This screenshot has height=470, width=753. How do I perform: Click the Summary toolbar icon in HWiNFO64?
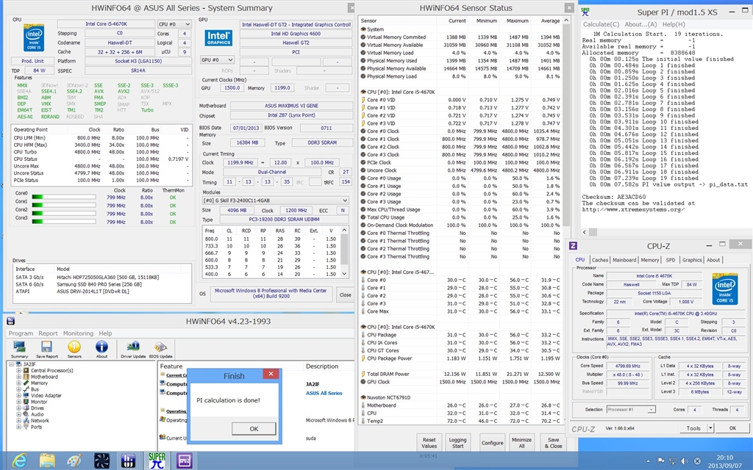click(20, 349)
